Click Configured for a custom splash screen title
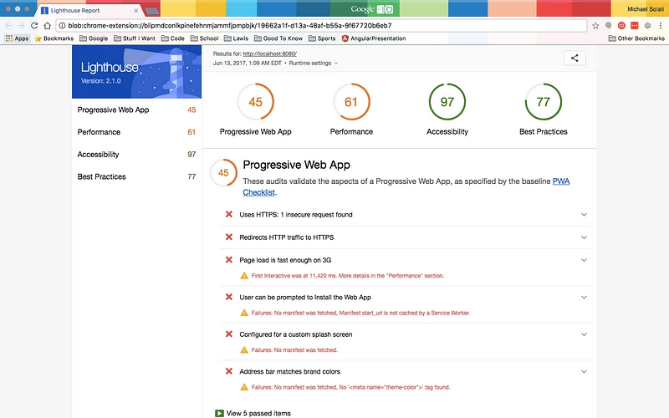The height and width of the screenshot is (418, 669). 296,334
